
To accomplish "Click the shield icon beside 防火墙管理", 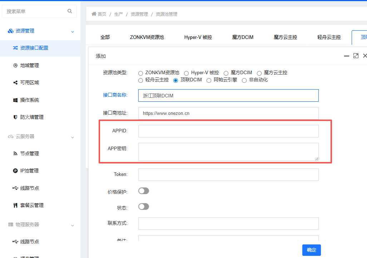I will tap(15, 117).
